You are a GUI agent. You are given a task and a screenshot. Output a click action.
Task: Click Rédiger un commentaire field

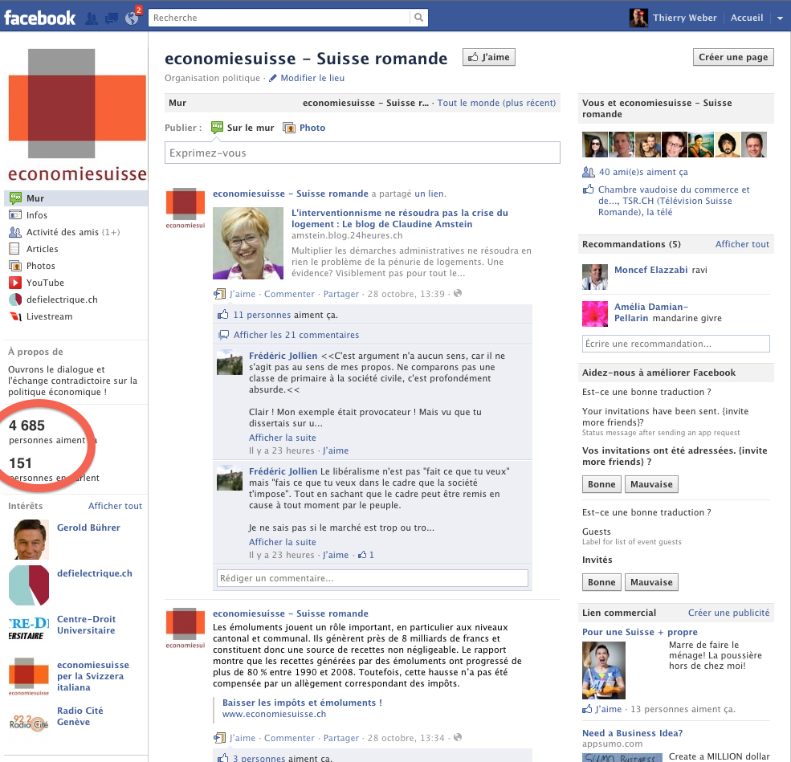coord(373,578)
